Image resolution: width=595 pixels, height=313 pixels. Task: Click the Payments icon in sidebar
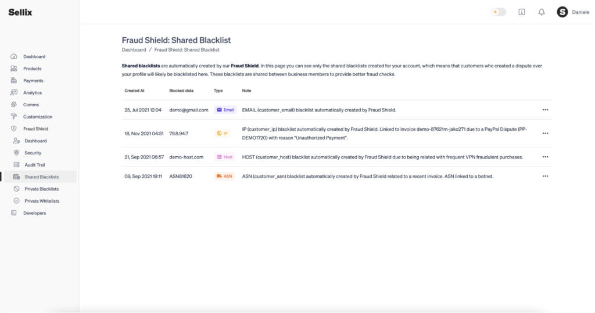(x=14, y=81)
